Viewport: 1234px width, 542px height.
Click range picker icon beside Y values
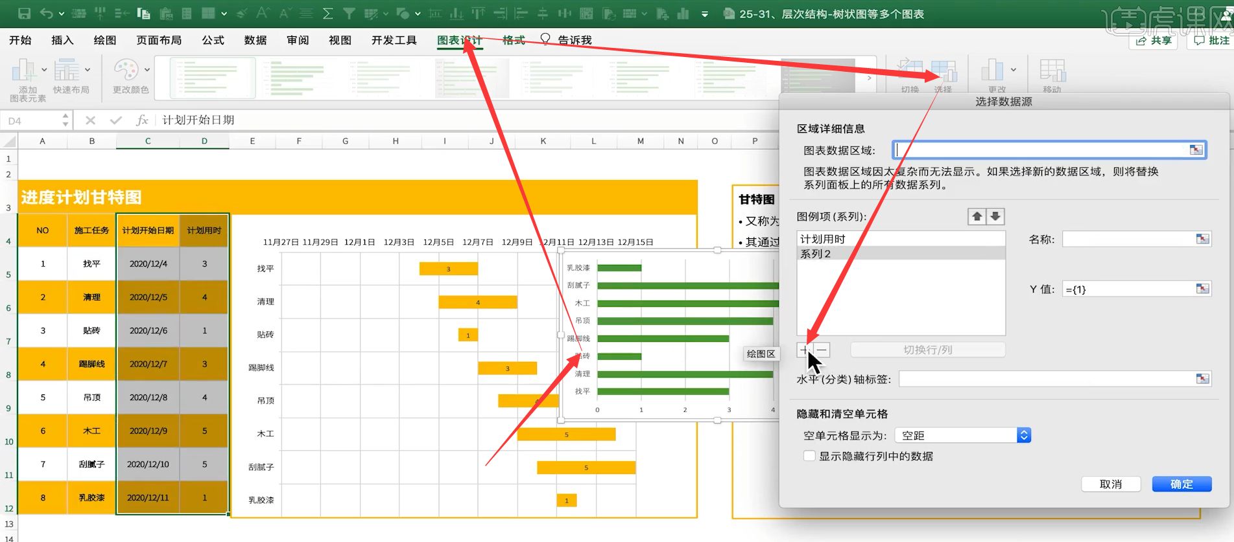(1202, 289)
